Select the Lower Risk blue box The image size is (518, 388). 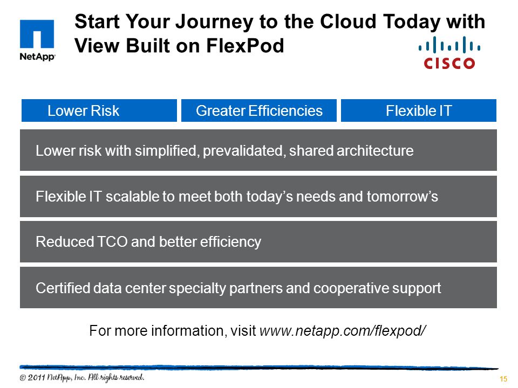tap(99, 110)
